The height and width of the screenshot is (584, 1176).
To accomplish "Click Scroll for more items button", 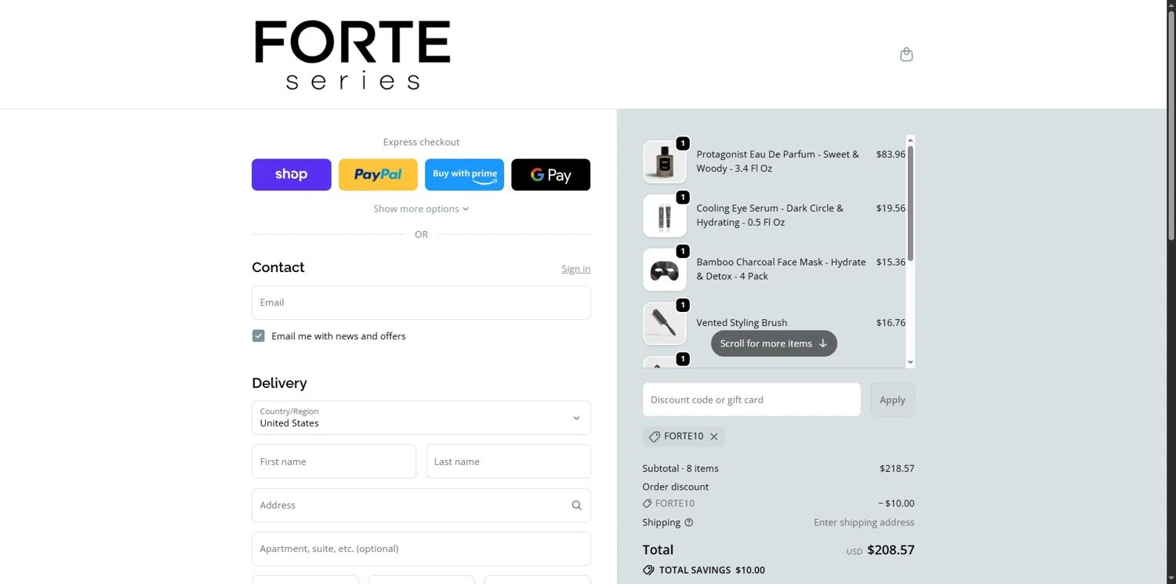I will click(774, 343).
